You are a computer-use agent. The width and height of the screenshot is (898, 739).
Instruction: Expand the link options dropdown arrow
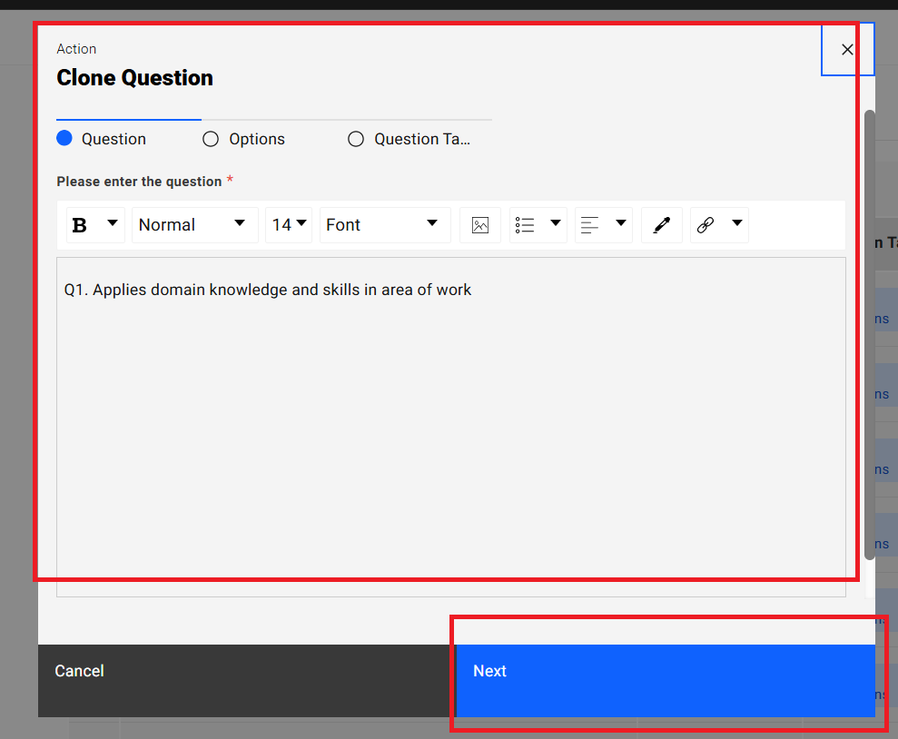click(736, 223)
